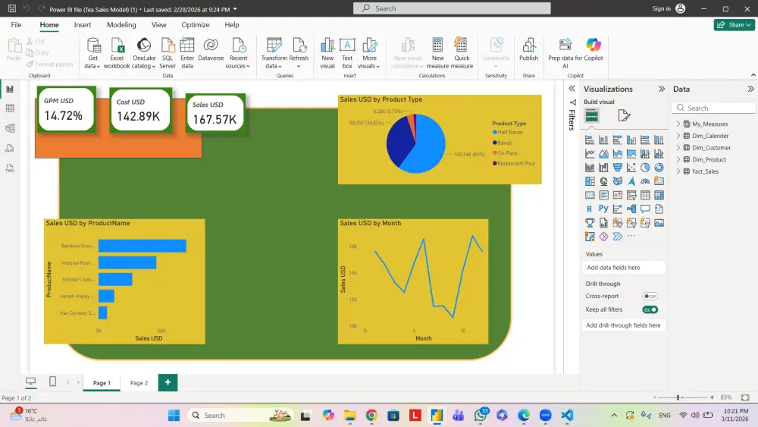Switch to the Modeling ribbon tab
This screenshot has height=427, width=758.
point(121,25)
